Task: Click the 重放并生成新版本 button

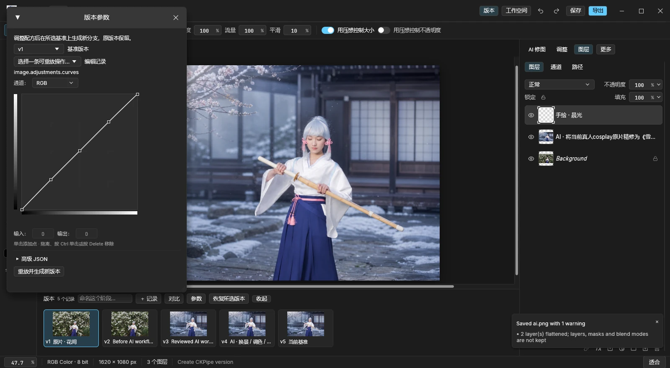Action: point(39,271)
